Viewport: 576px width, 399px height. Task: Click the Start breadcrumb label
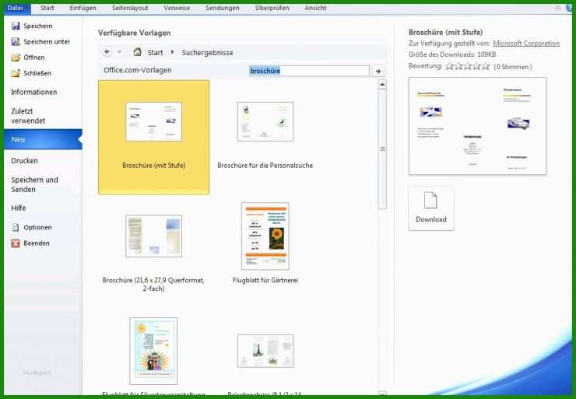point(155,52)
